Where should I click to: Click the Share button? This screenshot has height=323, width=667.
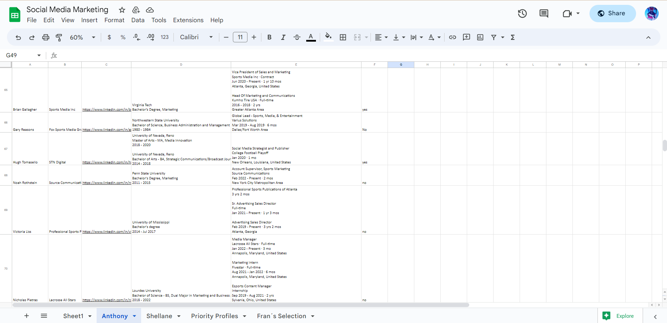[x=612, y=14]
